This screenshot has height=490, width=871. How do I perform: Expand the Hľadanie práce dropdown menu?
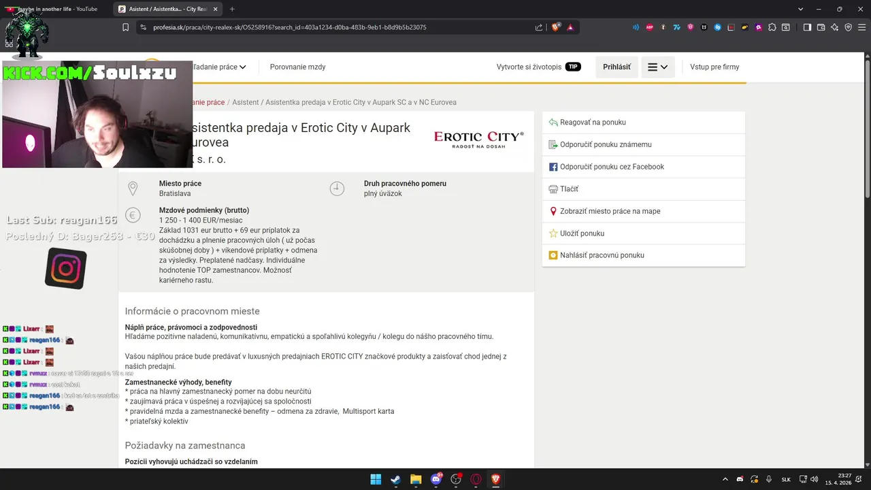point(219,67)
